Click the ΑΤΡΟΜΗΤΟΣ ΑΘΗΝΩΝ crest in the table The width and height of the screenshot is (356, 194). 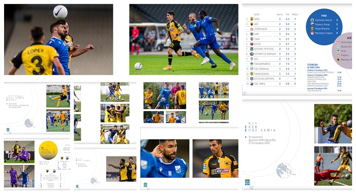[252, 54]
